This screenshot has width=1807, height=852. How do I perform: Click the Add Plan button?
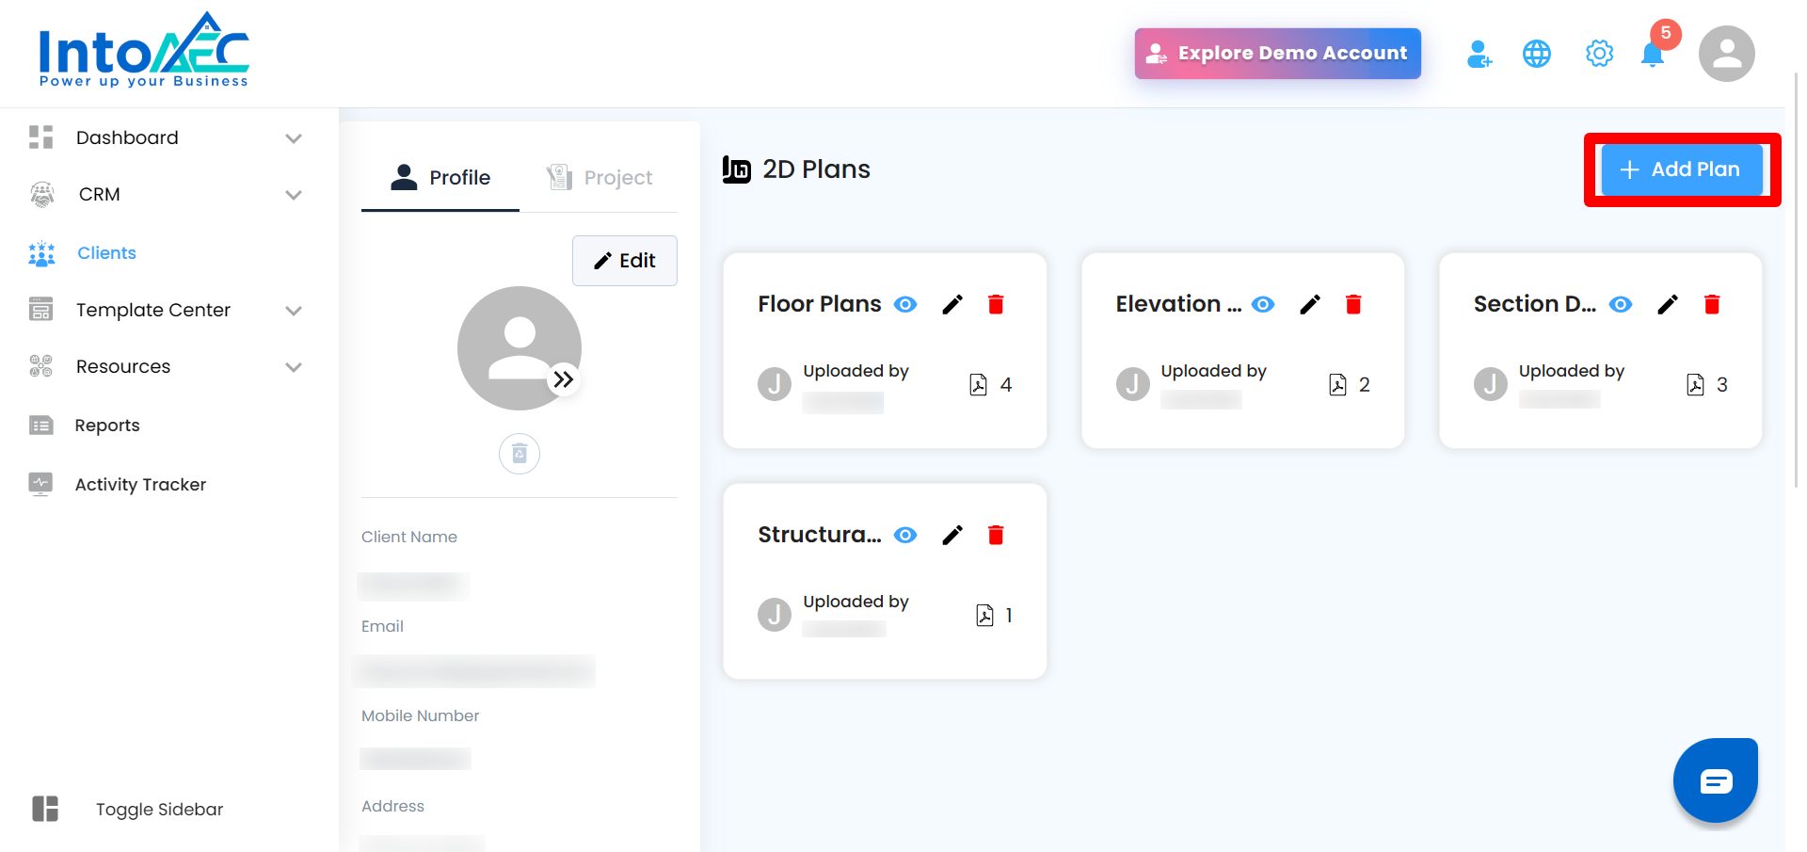[1681, 169]
